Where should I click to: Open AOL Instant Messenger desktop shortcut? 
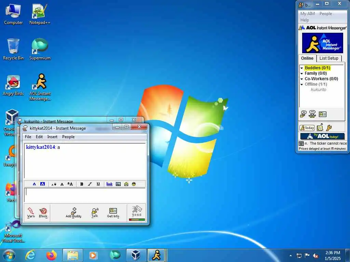[40, 87]
